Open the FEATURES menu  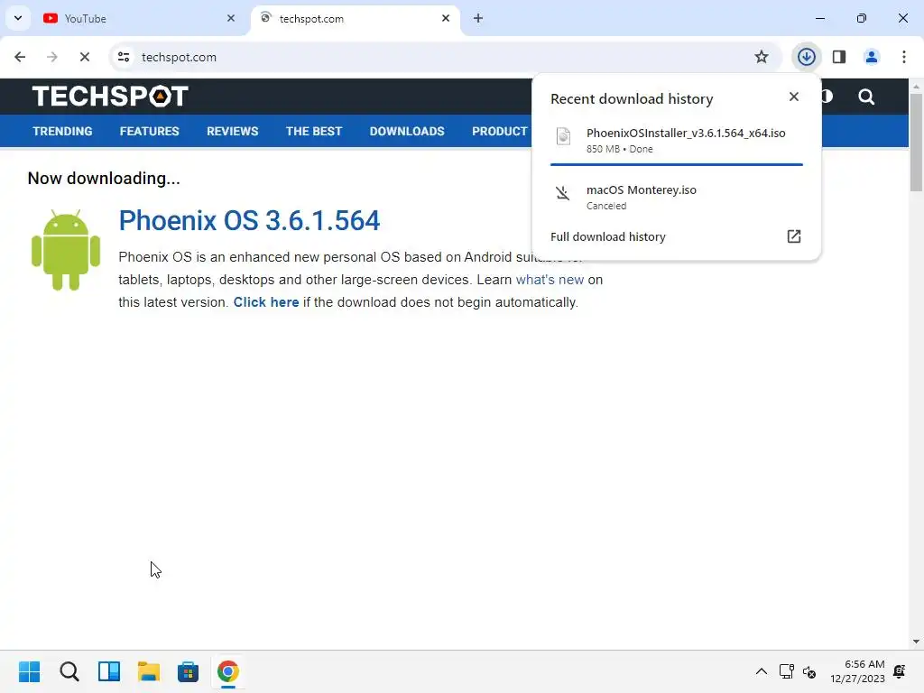point(149,132)
